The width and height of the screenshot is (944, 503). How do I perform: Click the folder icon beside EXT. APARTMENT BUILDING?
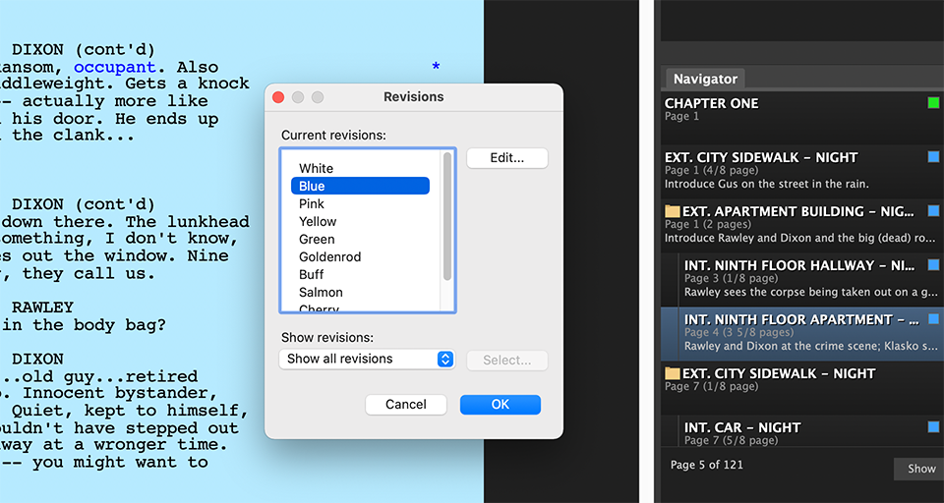point(673,211)
